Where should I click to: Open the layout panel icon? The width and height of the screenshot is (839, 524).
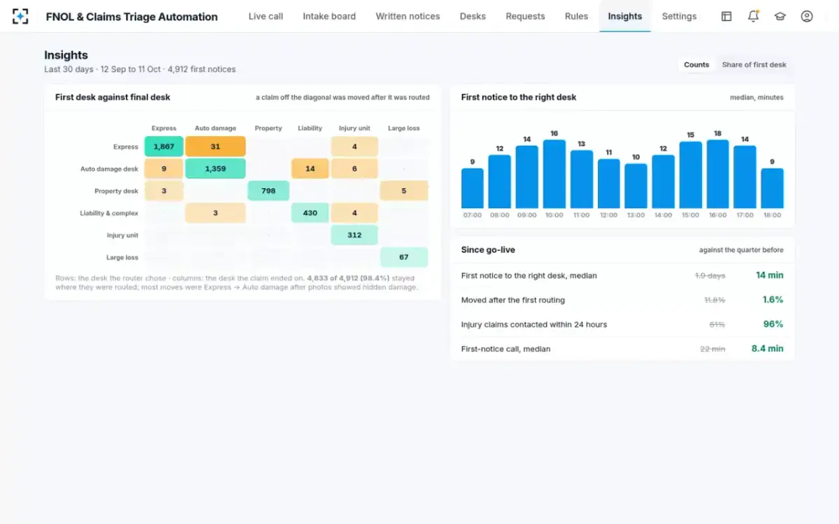click(x=726, y=16)
